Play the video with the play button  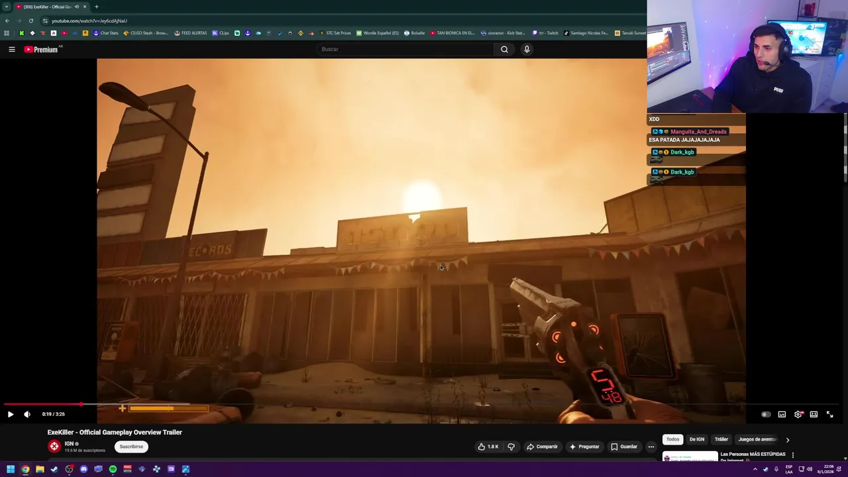(11, 414)
